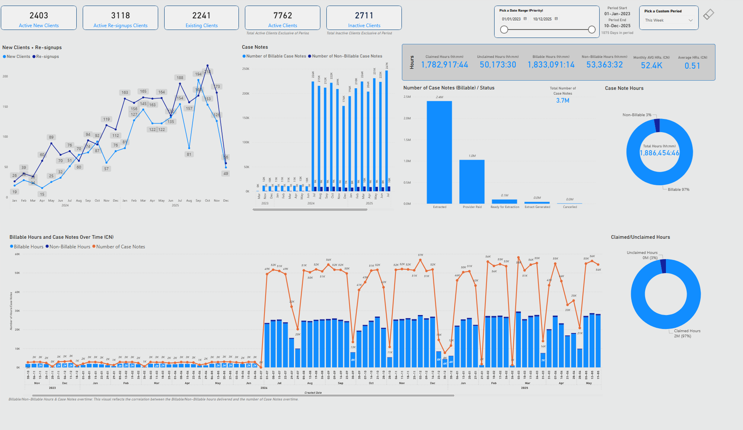Click the right date range slider handle
Screen dimensions: 743x430
[x=592, y=30]
